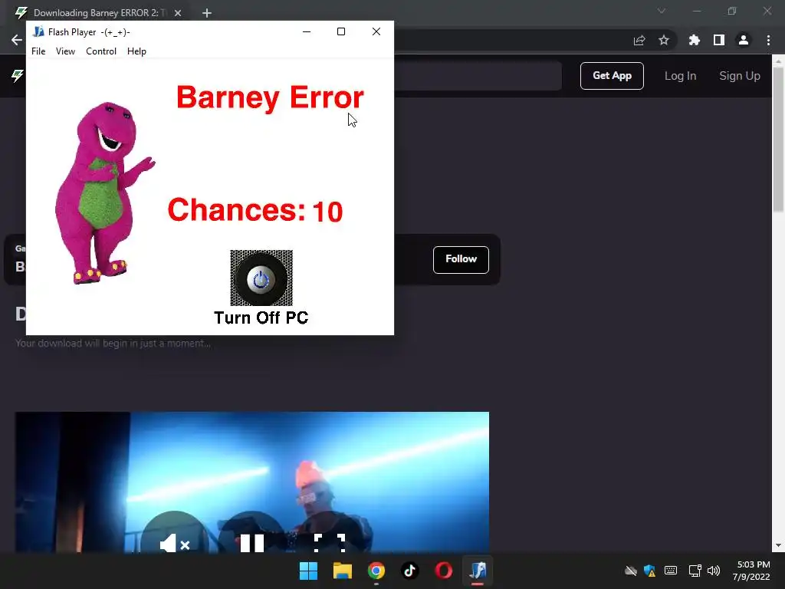
Task: Open the View menu in Flash Player
Action: pyautogui.click(x=65, y=51)
